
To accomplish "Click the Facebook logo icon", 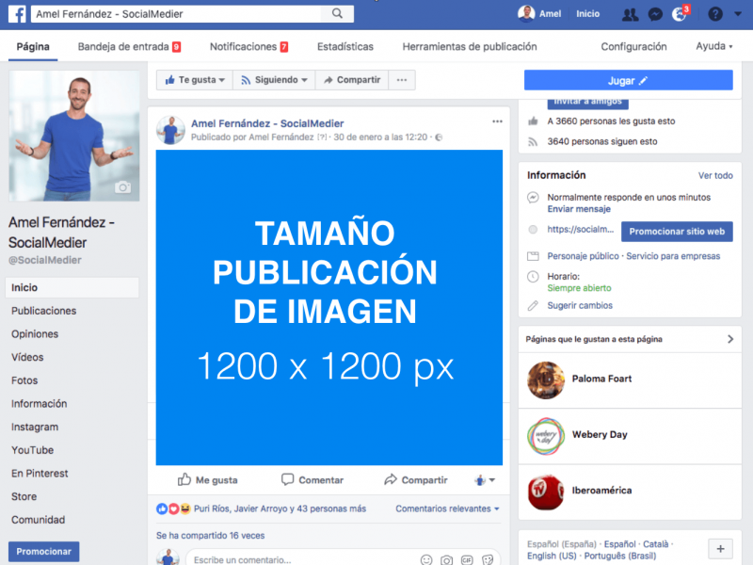I will click(17, 14).
